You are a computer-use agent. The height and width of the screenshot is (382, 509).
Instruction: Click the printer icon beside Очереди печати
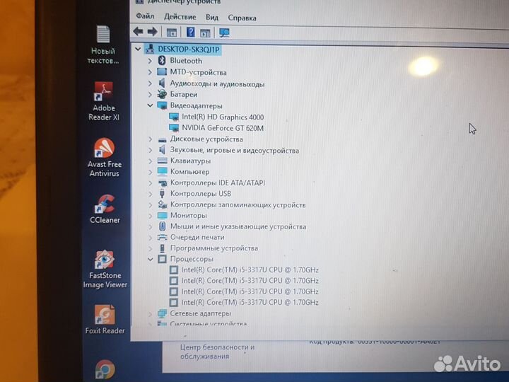(163, 238)
